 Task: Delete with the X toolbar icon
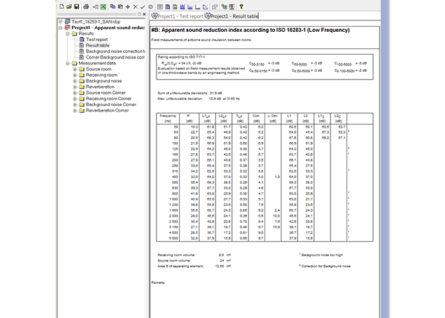135,7
